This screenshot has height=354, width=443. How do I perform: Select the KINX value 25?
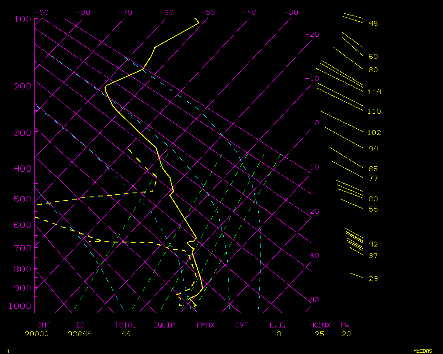point(319,334)
